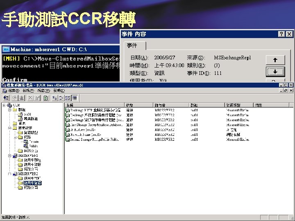
Task: Click the Open Connection toolbar icon
Action: tap(6, 98)
